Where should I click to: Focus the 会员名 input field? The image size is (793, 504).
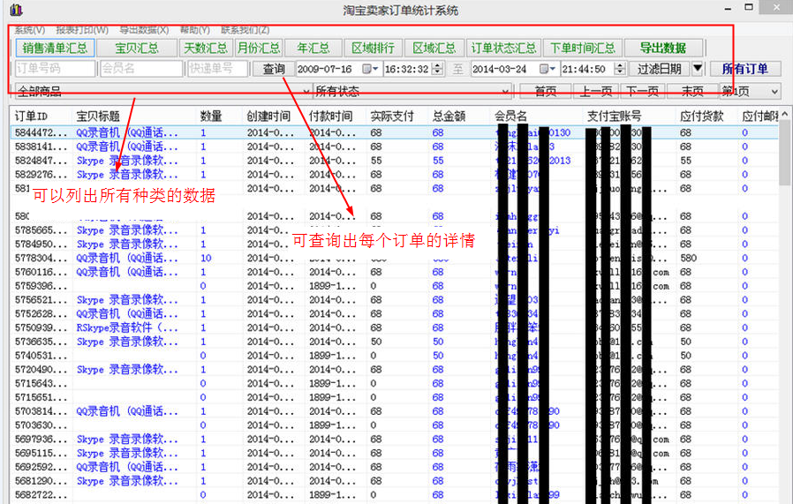pyautogui.click(x=141, y=68)
